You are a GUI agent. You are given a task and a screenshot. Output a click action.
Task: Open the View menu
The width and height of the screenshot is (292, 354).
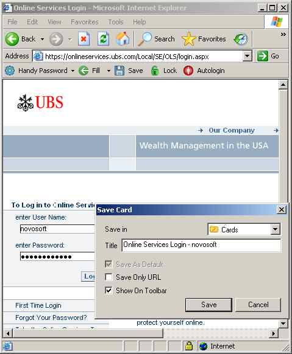point(54,22)
